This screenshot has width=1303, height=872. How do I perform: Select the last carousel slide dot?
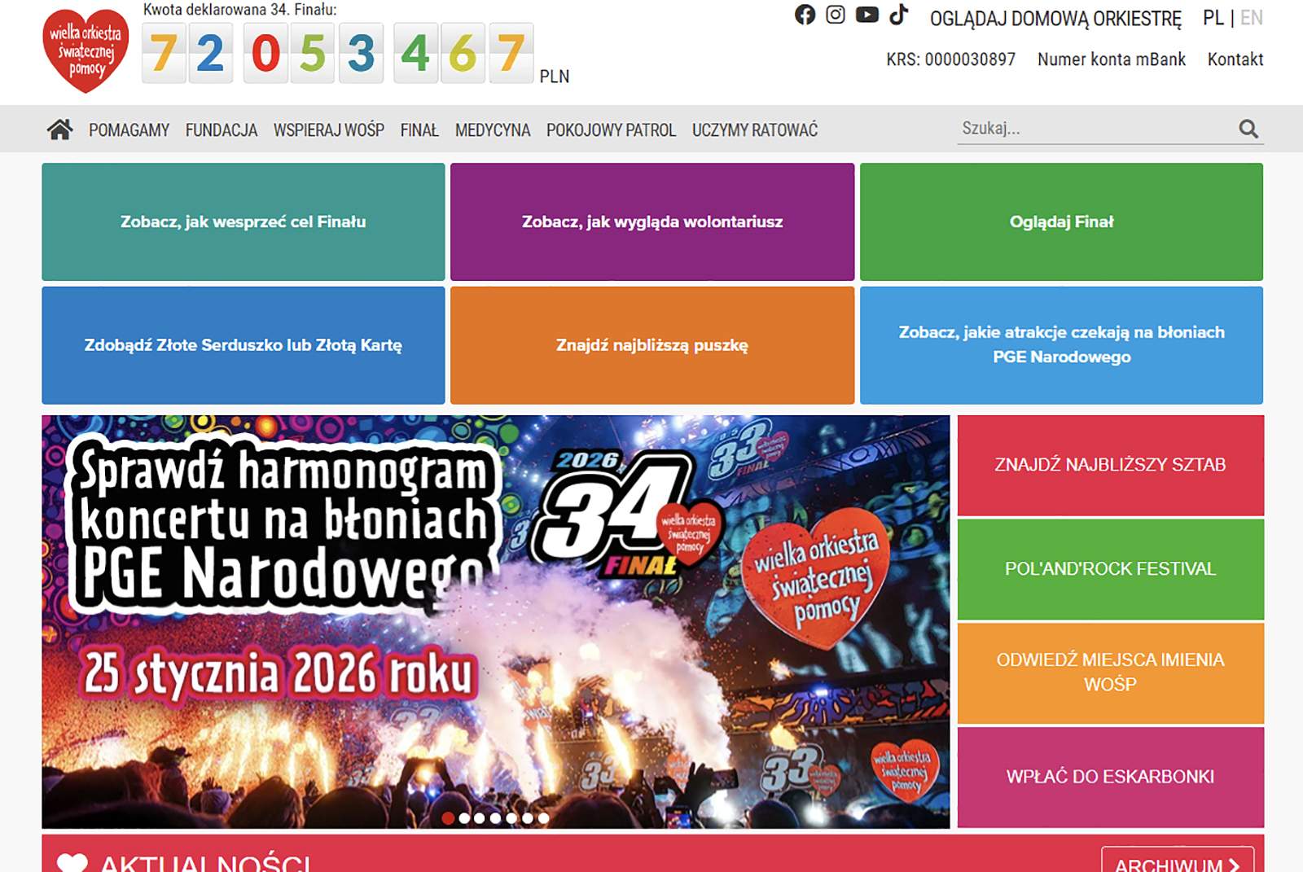click(543, 818)
